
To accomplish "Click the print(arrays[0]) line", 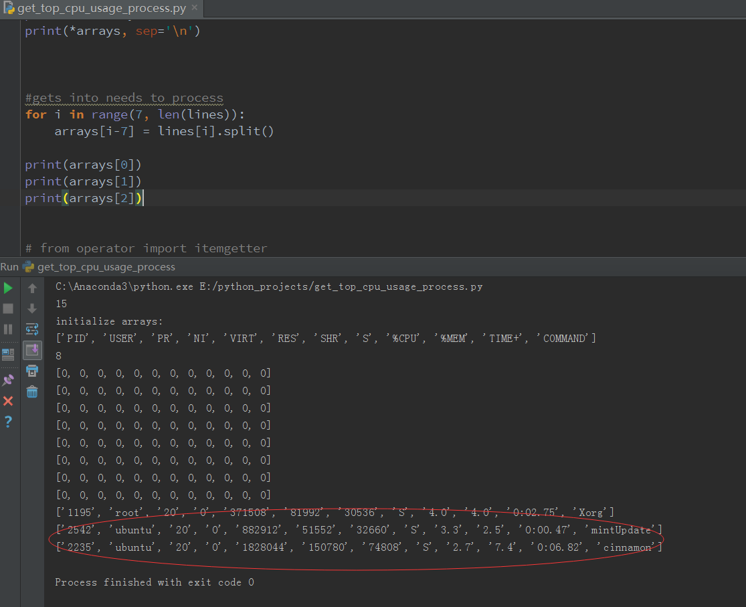I will tap(83, 165).
